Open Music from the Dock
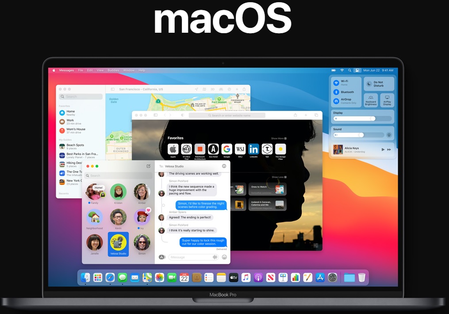The width and height of the screenshot is (449, 314). coord(246,277)
